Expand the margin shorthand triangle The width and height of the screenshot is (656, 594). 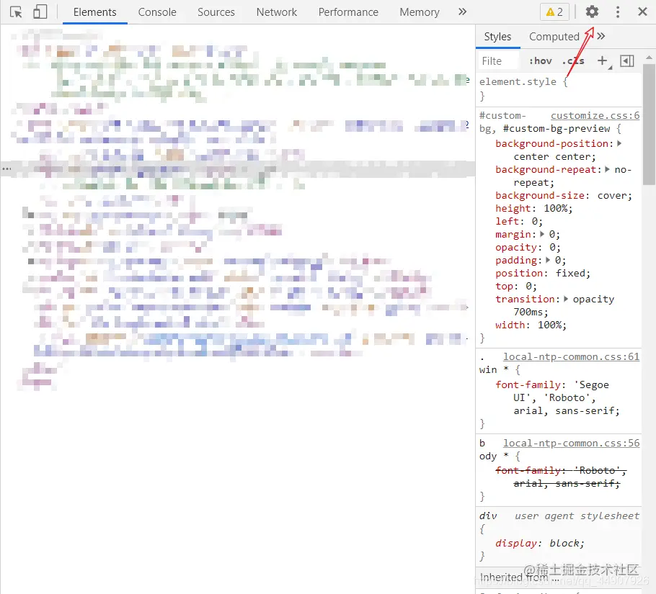[542, 234]
